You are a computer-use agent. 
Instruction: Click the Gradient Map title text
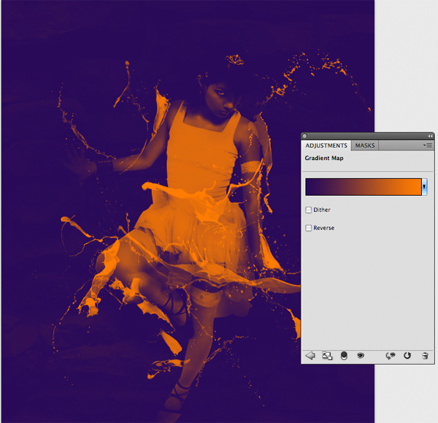(x=324, y=158)
